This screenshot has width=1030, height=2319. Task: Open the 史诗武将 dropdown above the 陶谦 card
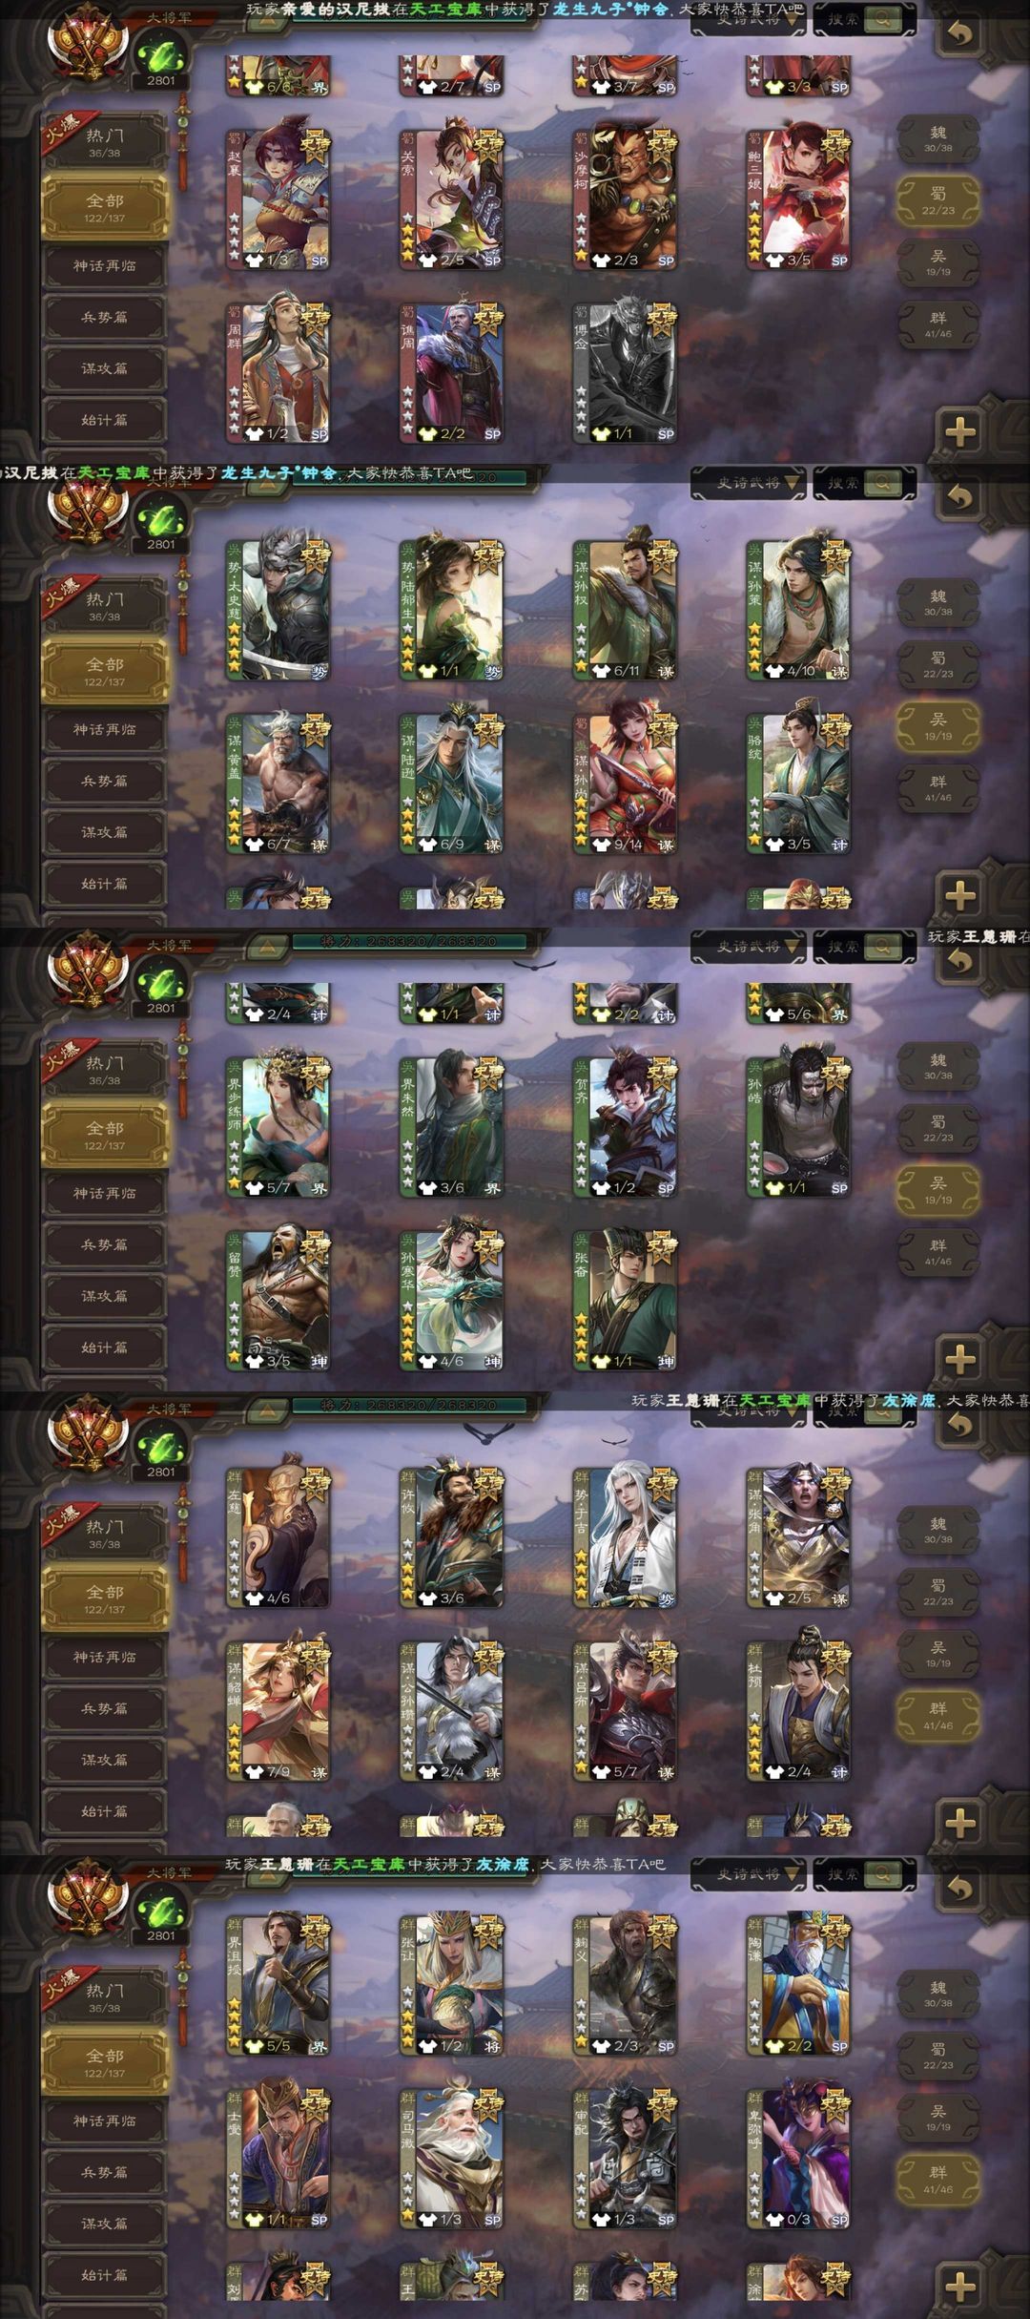coord(749,1874)
